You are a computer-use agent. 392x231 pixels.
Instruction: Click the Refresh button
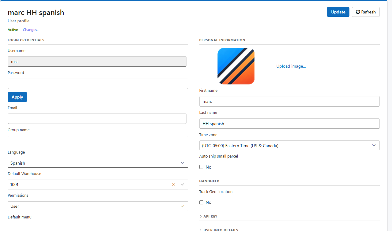point(366,12)
